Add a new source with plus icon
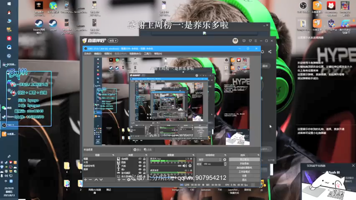This screenshot has height=200, width=356. pos(119,180)
